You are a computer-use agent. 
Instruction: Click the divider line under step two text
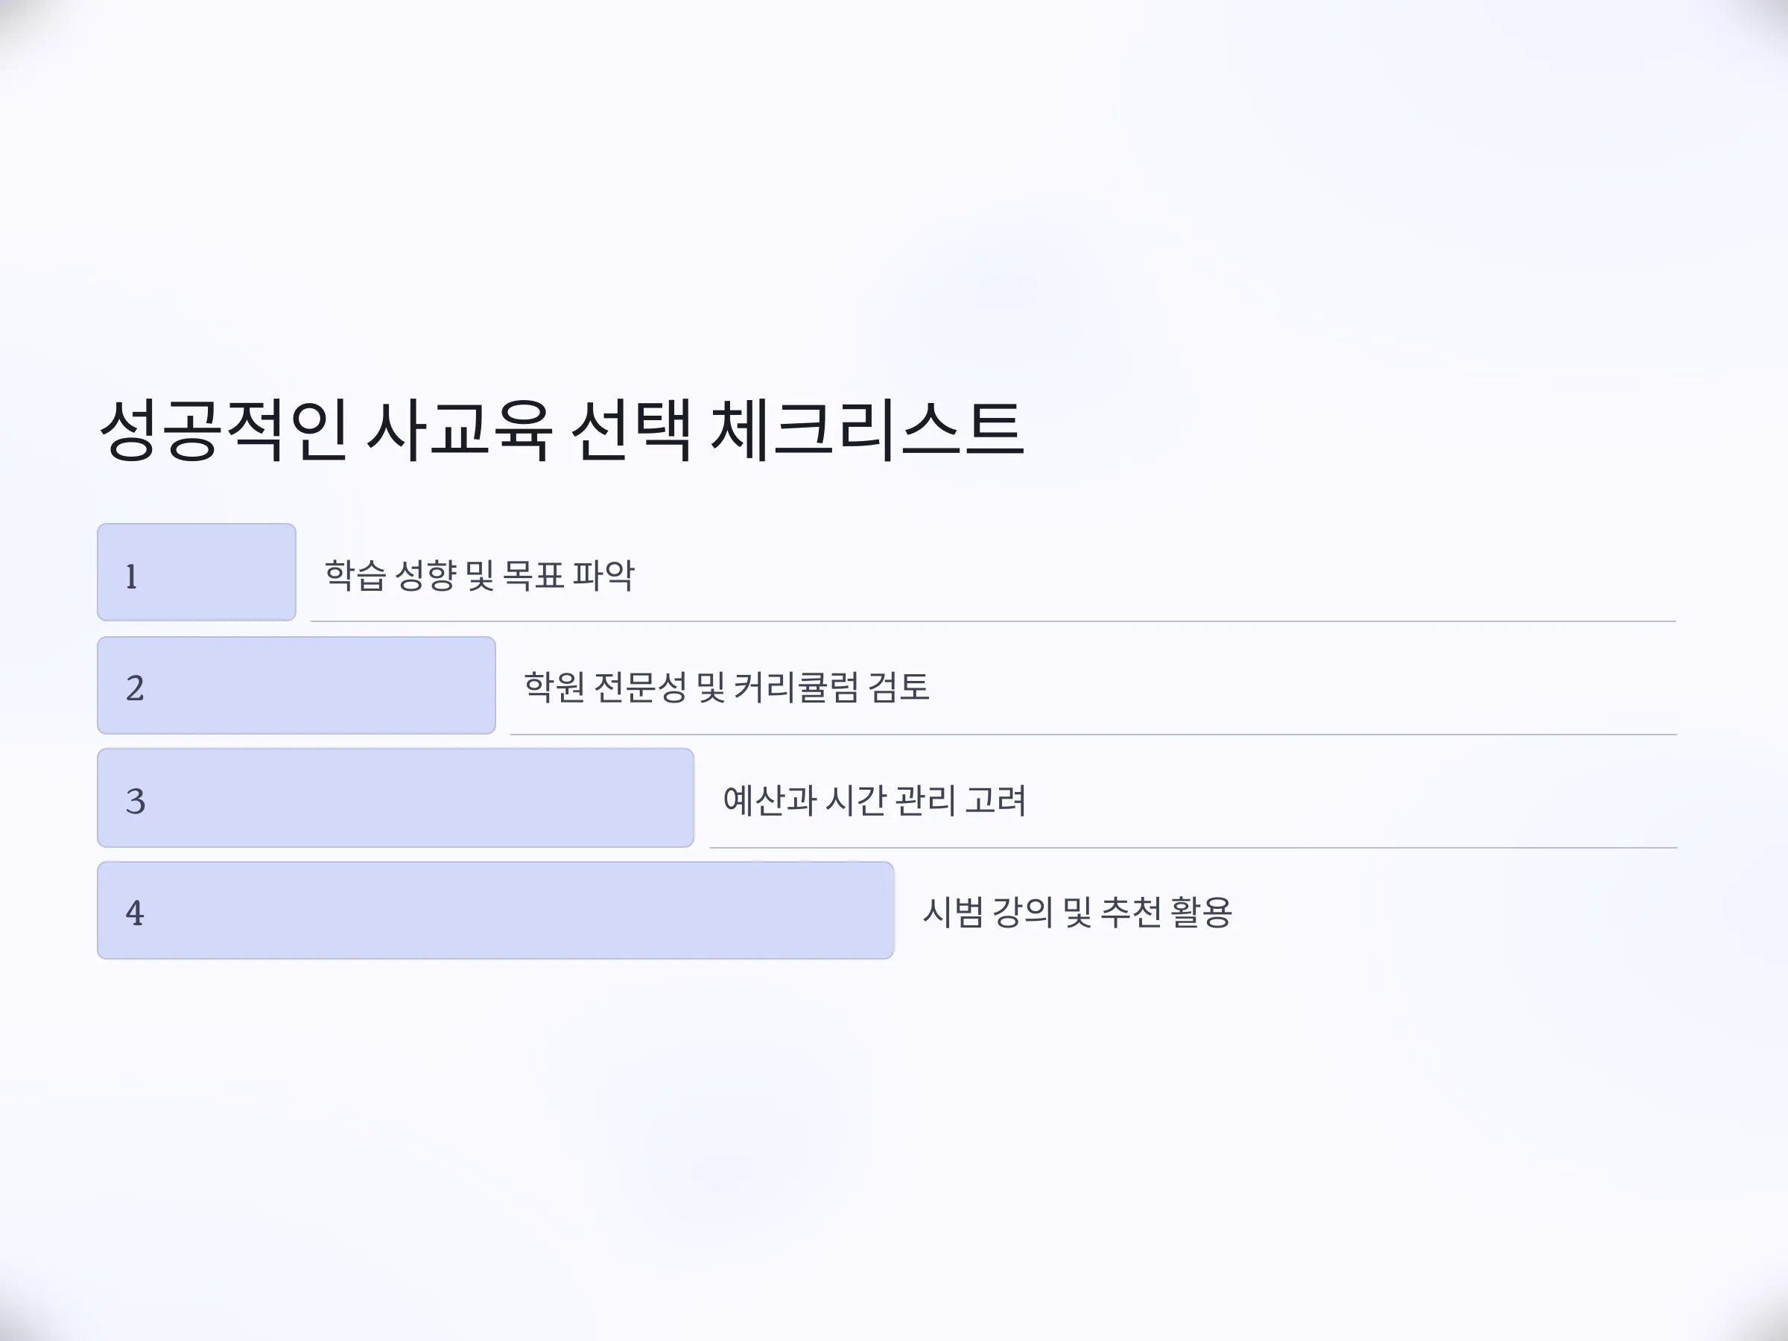1094,735
